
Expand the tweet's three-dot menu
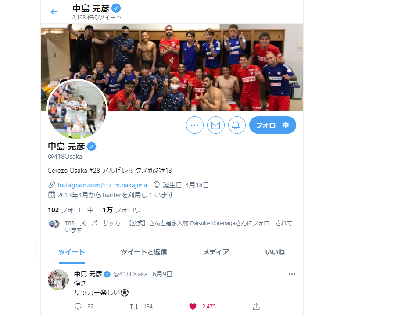point(292,274)
